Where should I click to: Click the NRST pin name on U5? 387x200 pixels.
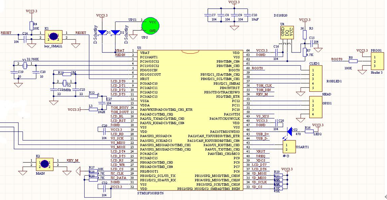click(145, 79)
